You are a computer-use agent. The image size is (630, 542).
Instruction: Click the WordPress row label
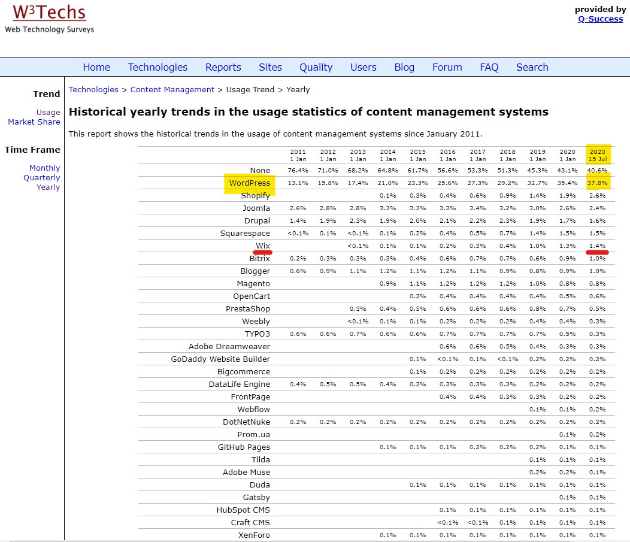[x=250, y=183]
